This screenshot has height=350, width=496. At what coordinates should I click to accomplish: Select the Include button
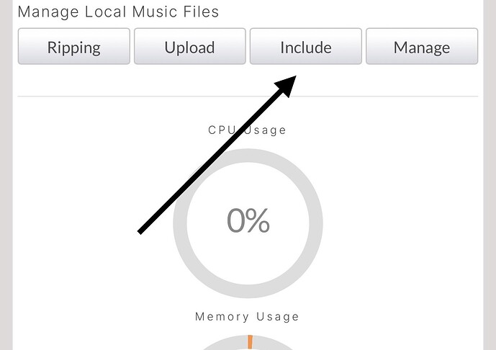306,46
